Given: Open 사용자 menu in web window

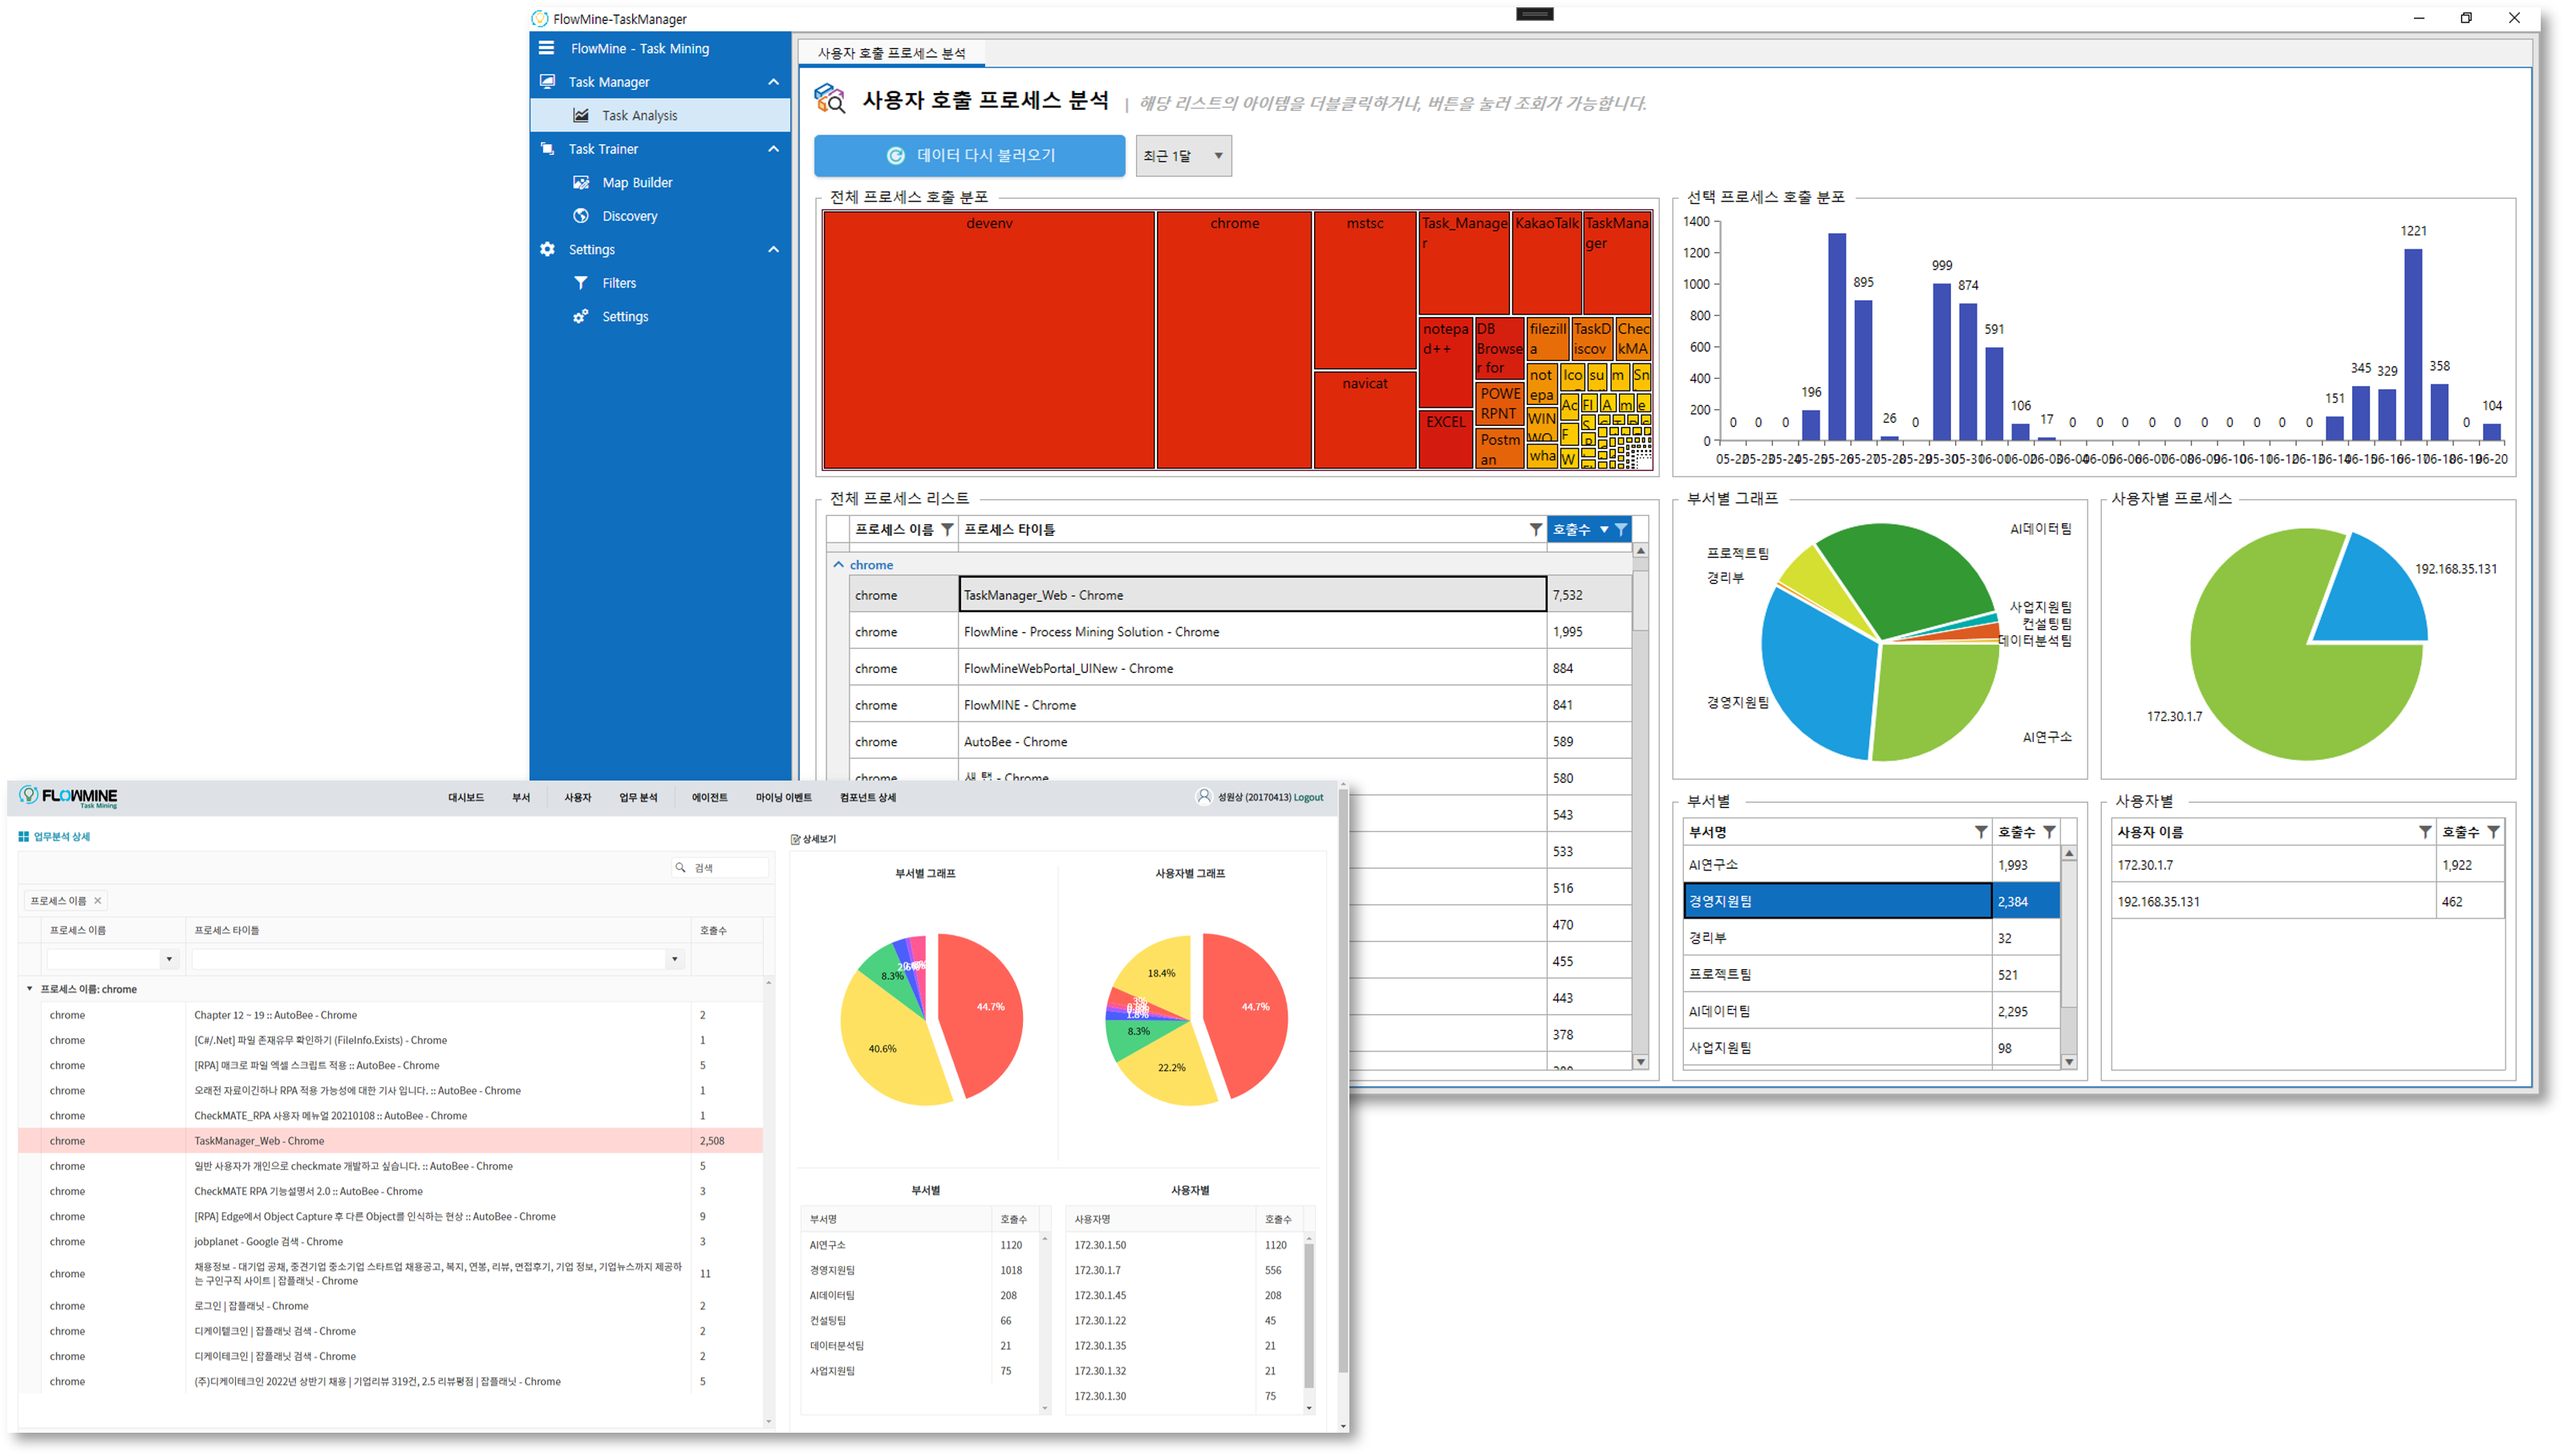Looking at the screenshot, I should 577,797.
